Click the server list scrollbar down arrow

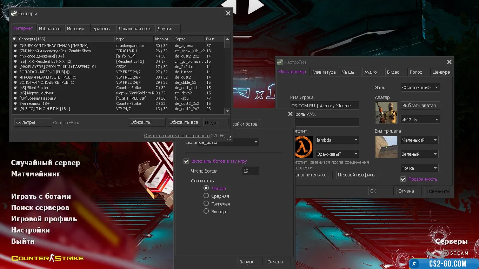click(x=227, y=111)
